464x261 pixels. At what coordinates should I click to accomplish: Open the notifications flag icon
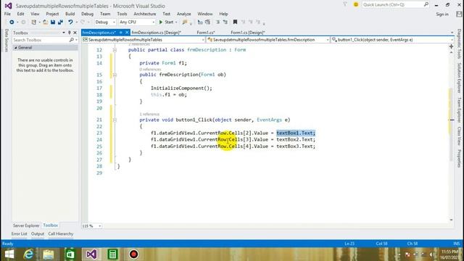[345, 5]
